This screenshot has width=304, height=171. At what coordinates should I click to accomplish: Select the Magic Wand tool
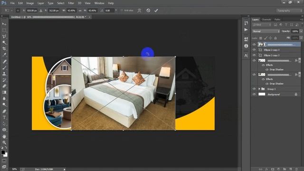click(x=4, y=42)
